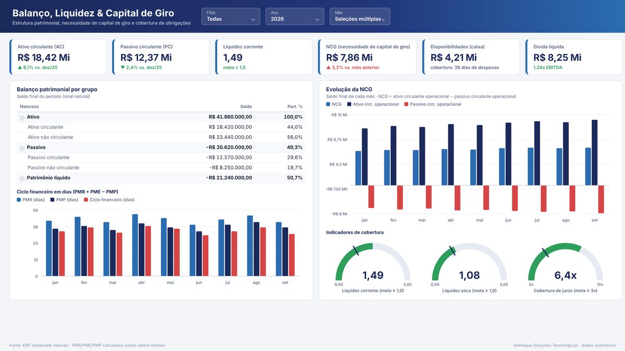Expand the Passivo row plus icon
Screen dimensions: 625x351
[22, 148]
